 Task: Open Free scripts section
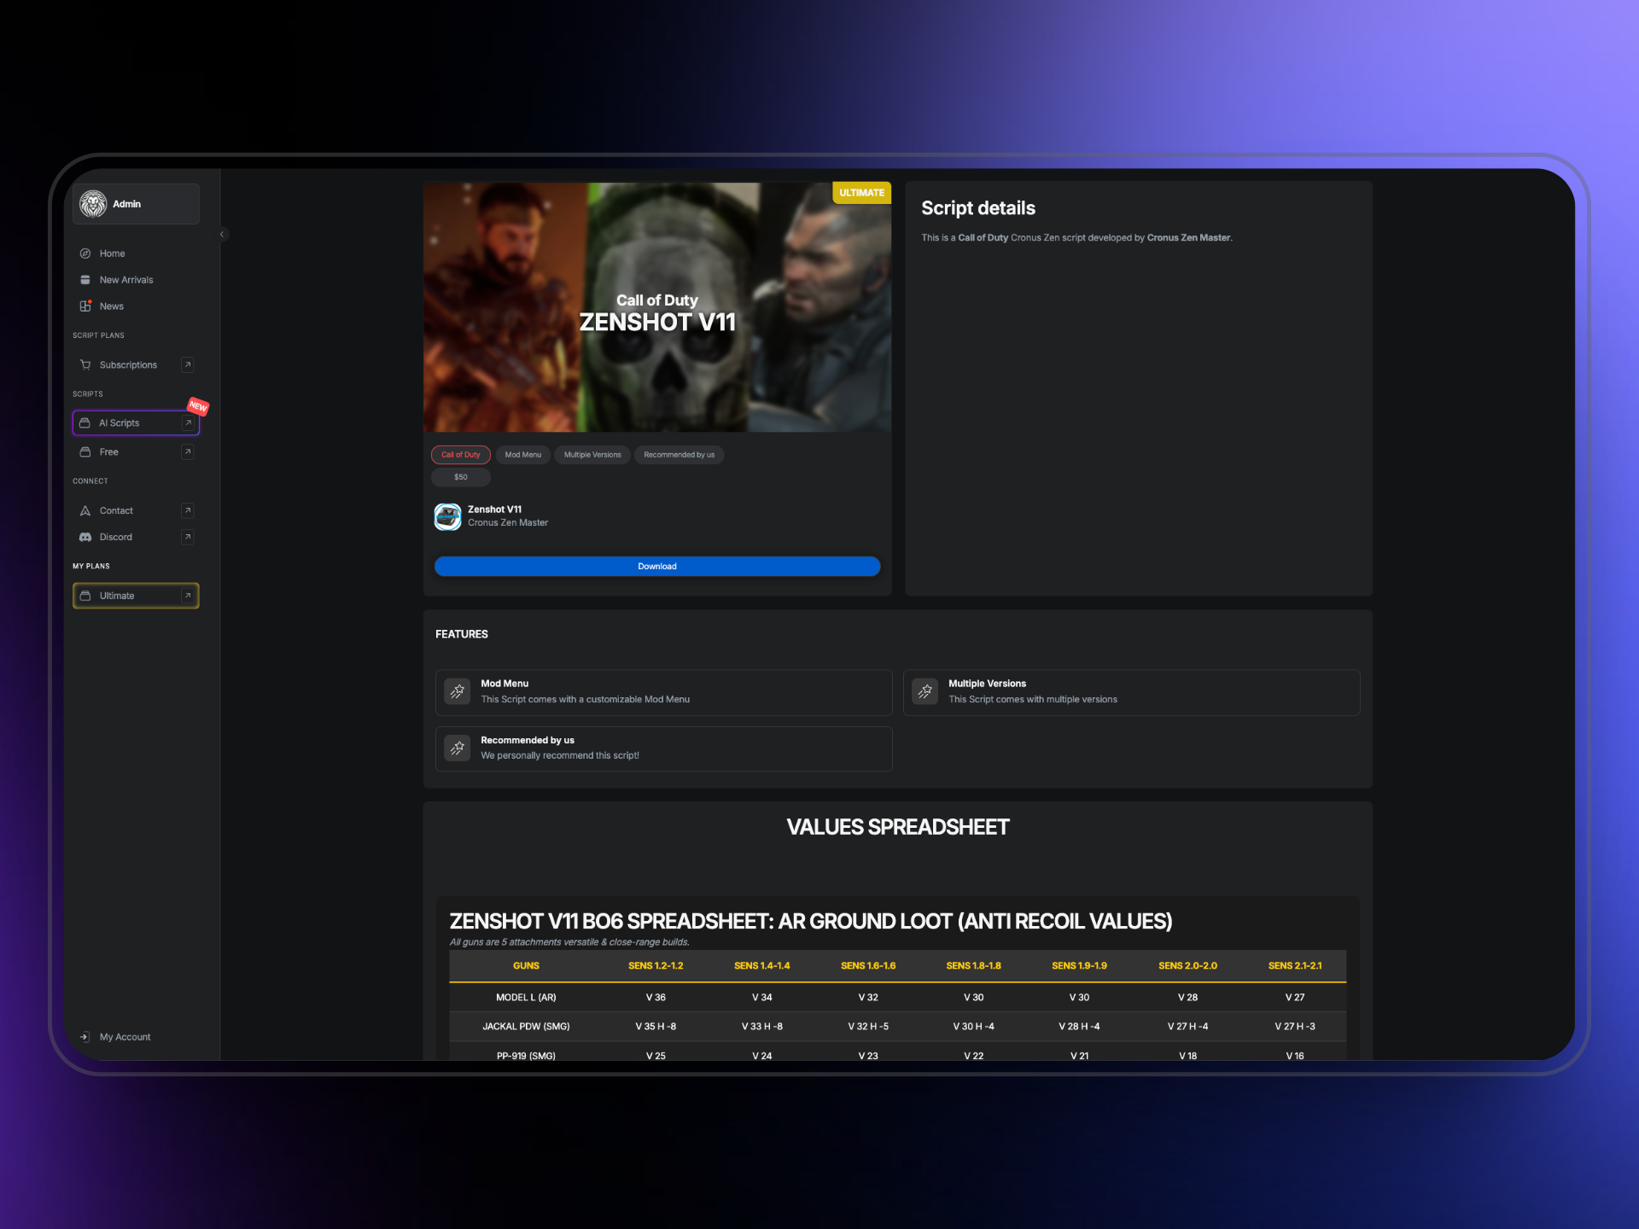(x=136, y=452)
